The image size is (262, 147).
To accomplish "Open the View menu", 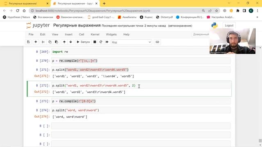I will pyautogui.click(x=55, y=34).
